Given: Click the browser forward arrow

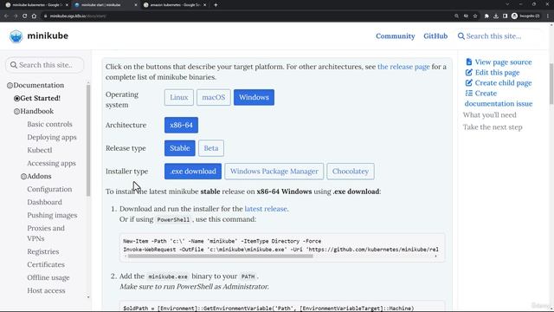Looking at the screenshot, I should coord(16,16).
